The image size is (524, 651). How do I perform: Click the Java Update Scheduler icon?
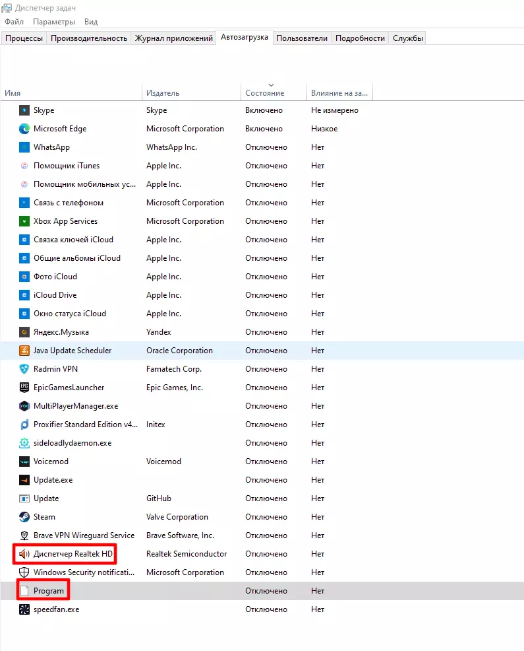[24, 351]
